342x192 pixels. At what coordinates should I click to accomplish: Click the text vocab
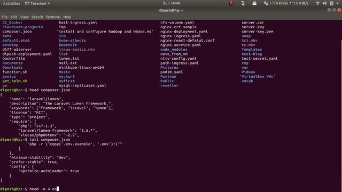coord(247,81)
